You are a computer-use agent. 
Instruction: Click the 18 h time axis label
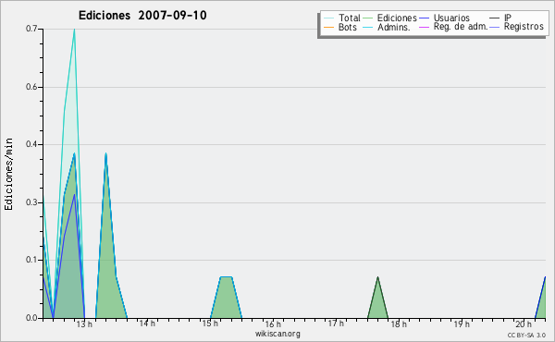point(399,324)
